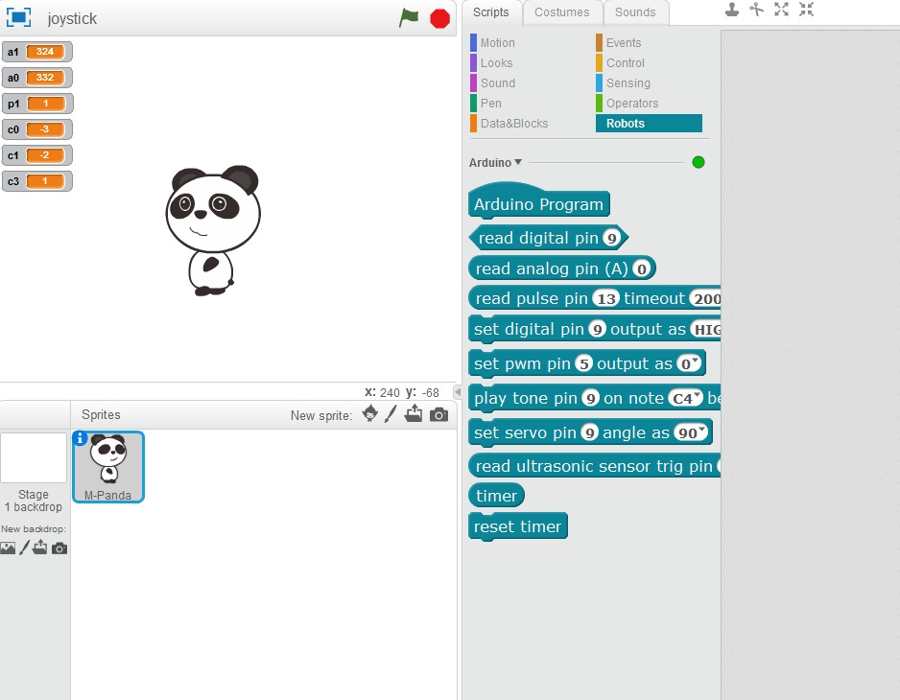This screenshot has width=900, height=700.
Task: Click the upload icon to import a sprite
Action: [x=414, y=414]
